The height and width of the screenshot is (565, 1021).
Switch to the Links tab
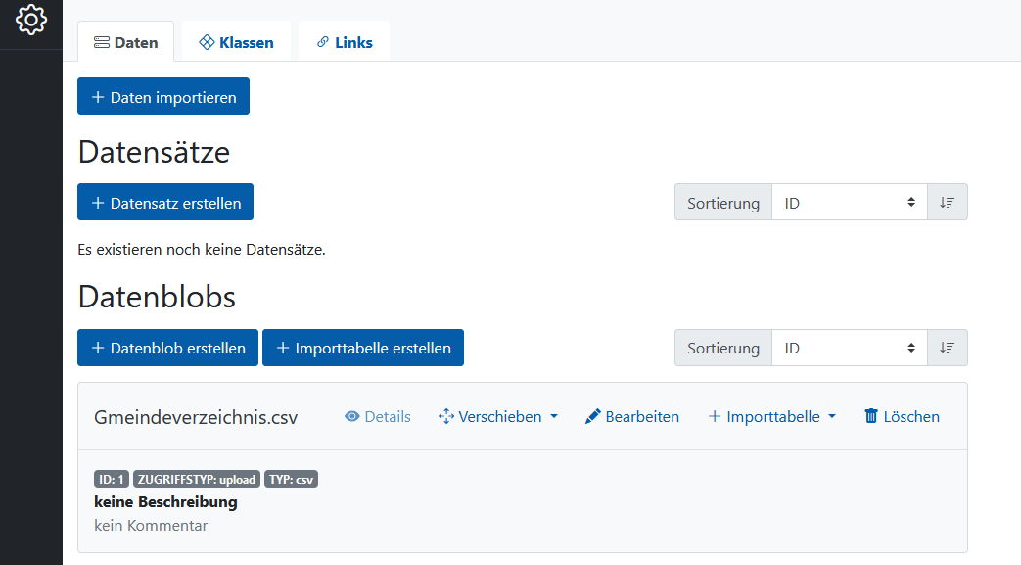point(345,42)
